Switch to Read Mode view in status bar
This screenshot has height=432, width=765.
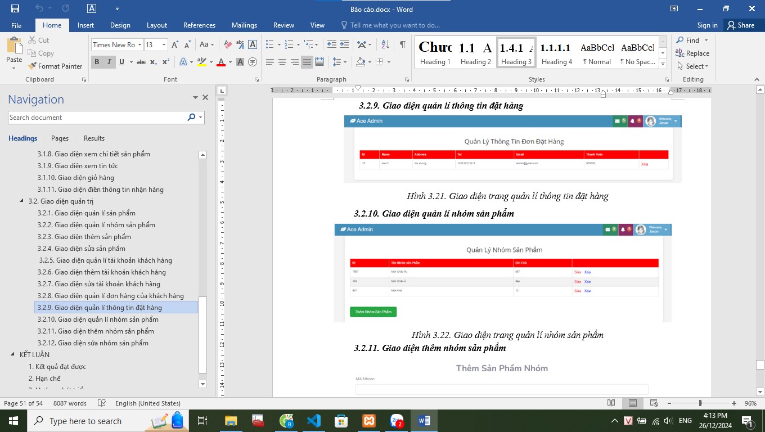(x=611, y=403)
